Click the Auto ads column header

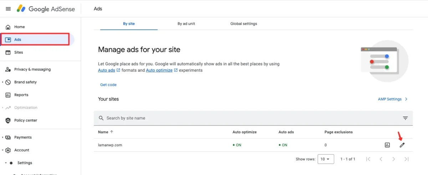click(x=286, y=132)
